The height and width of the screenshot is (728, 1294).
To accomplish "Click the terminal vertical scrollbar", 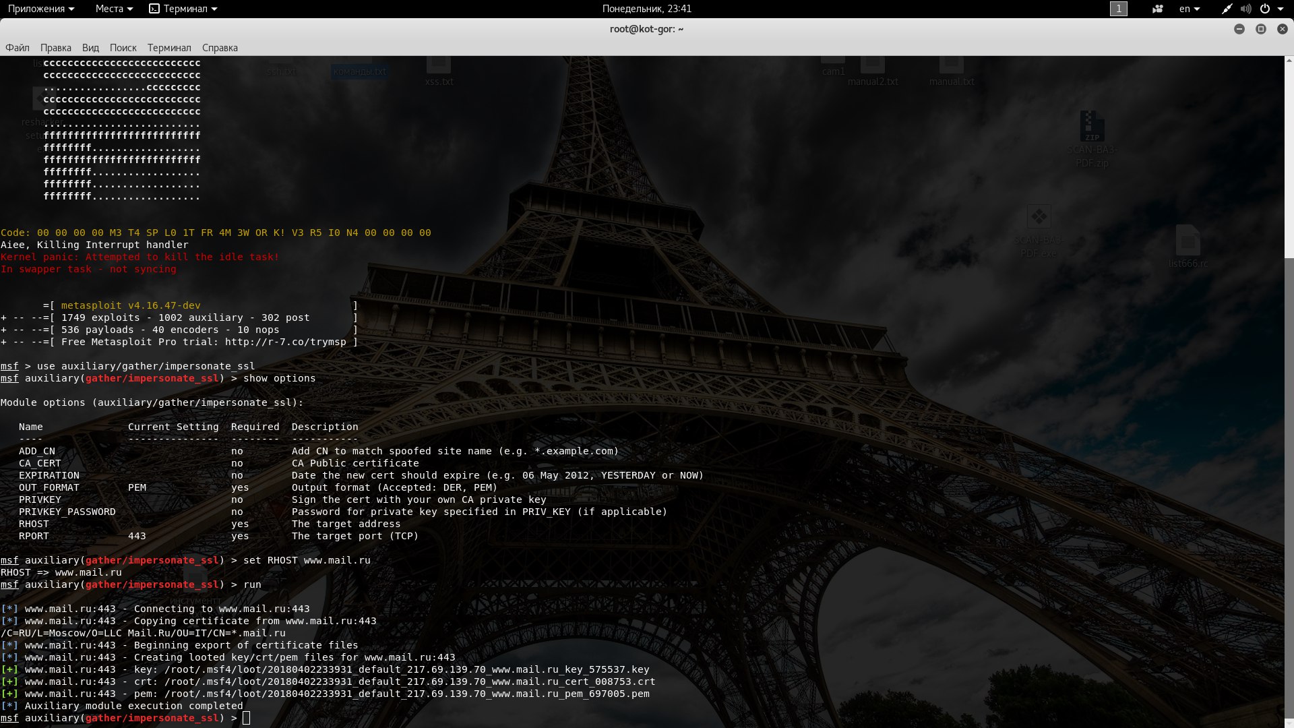I will click(x=1289, y=472).
